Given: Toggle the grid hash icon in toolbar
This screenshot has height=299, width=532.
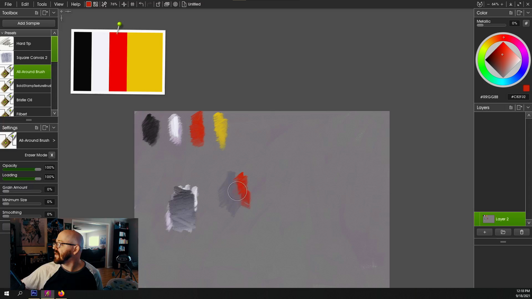Looking at the screenshot, I should coord(132,4).
